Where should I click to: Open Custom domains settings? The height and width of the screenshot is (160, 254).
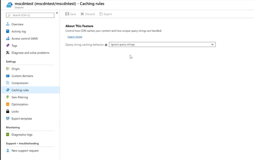(x=22, y=76)
